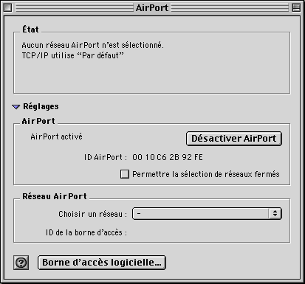305x284 pixels.
Task: Open AirPort help with the question mark icon
Action: 21,263
